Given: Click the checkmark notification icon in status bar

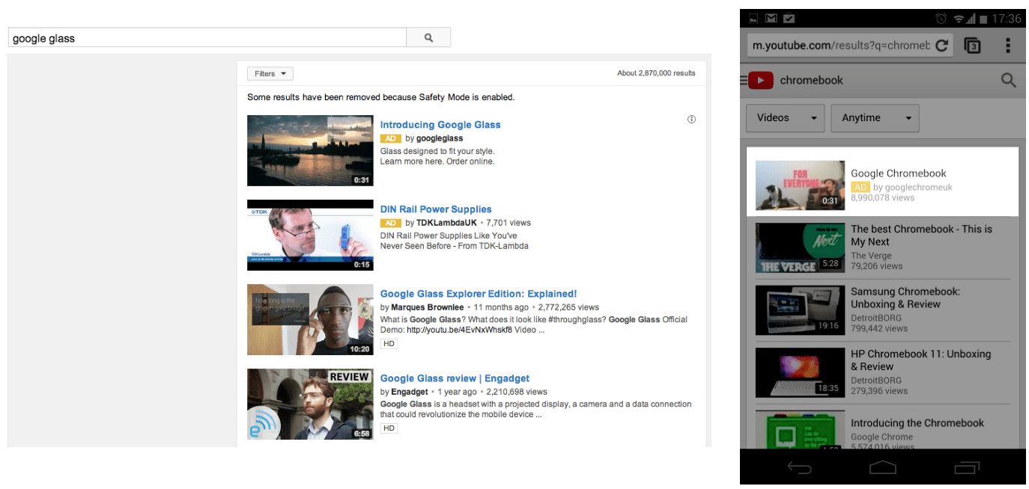Looking at the screenshot, I should (789, 19).
